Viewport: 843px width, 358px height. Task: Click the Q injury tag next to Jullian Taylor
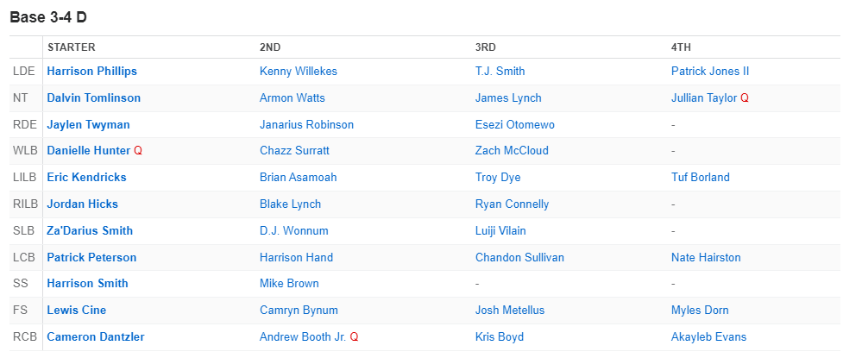[x=744, y=97]
